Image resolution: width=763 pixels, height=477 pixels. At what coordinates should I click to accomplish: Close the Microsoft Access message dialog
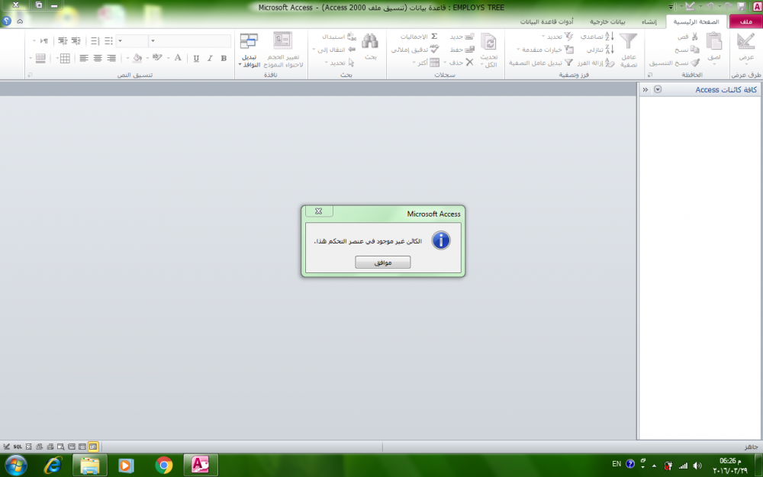[x=319, y=211]
